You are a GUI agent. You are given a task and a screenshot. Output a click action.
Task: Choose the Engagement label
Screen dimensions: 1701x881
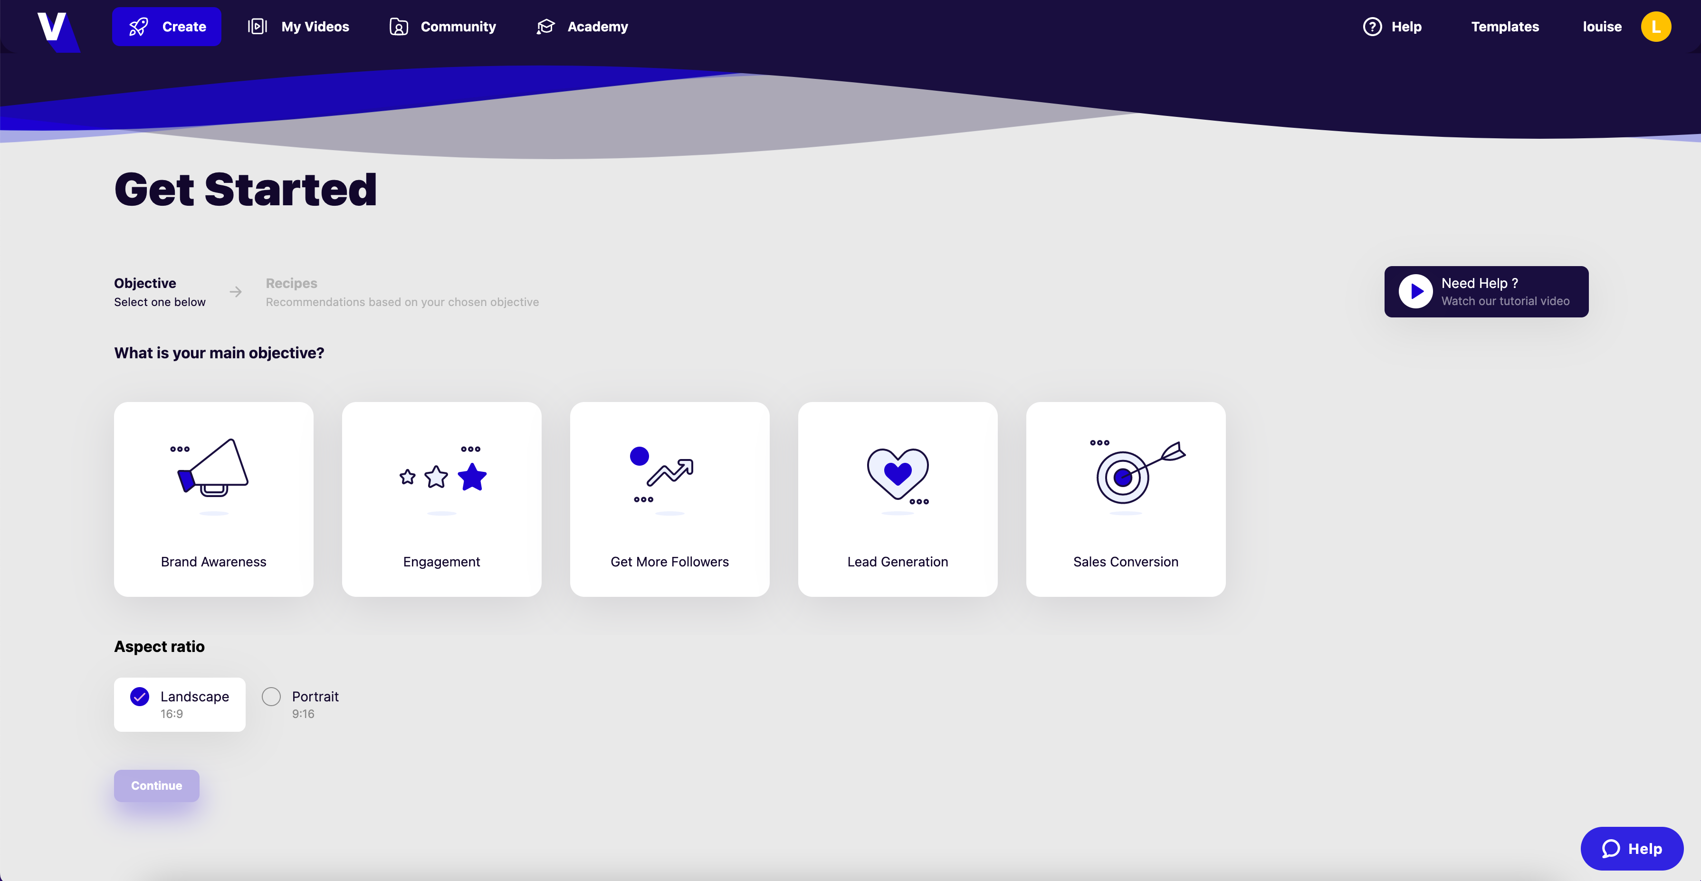pos(441,562)
